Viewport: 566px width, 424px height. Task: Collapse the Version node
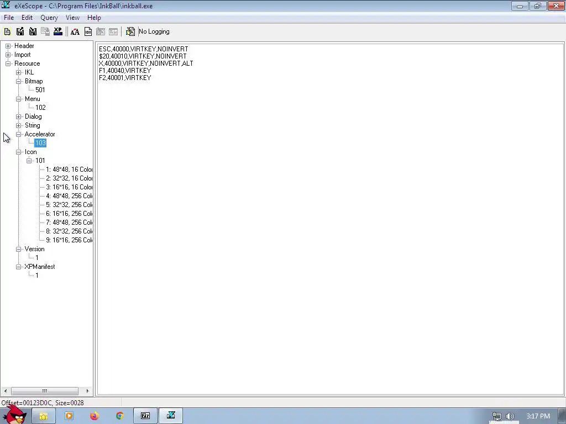18,249
